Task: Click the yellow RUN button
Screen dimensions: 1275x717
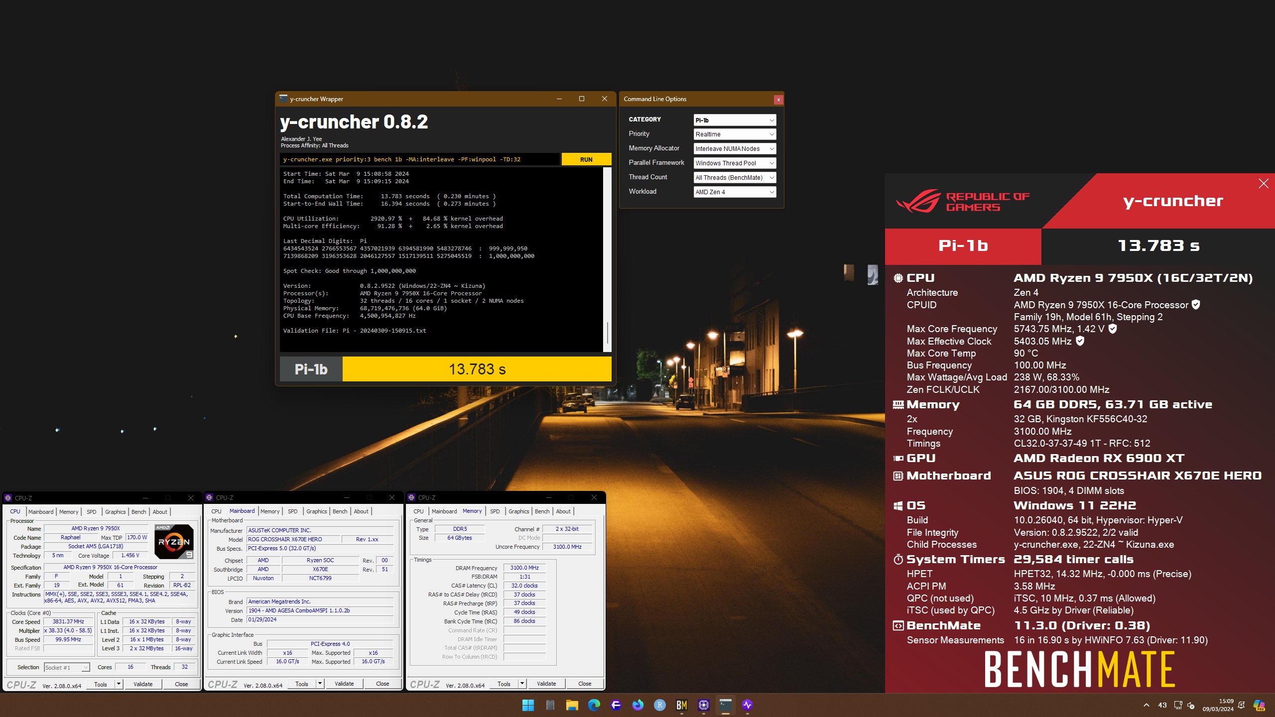Action: pos(586,159)
